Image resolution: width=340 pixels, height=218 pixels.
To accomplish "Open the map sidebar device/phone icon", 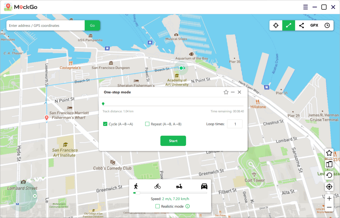I will point(329,164).
